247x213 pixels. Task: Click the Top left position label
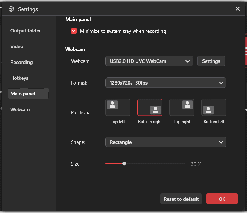(118, 122)
